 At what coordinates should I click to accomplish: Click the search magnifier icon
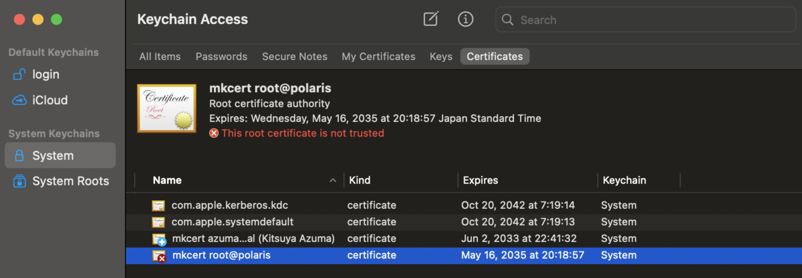click(x=508, y=20)
